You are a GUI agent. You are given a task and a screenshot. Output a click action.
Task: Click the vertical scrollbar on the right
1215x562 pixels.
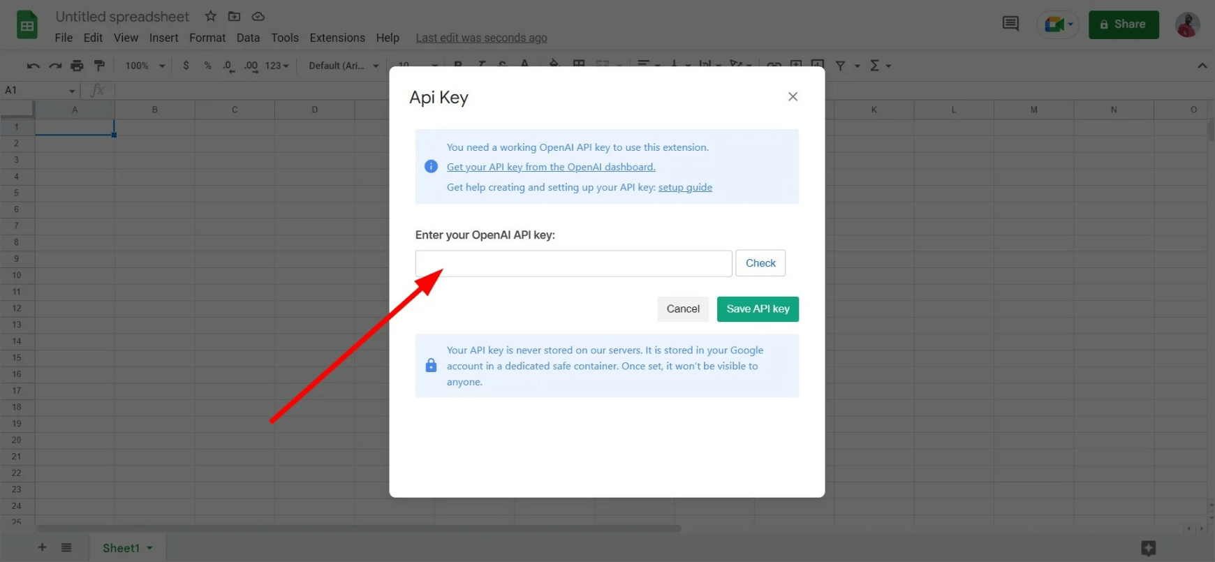(1210, 131)
